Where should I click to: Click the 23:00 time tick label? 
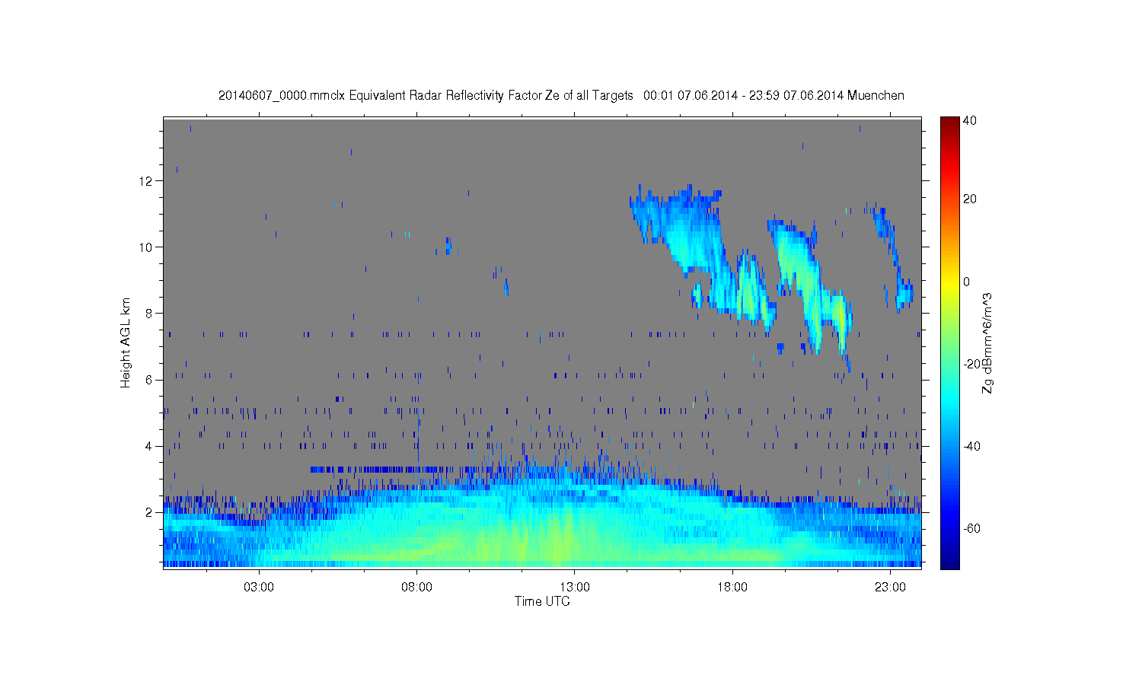tap(890, 587)
